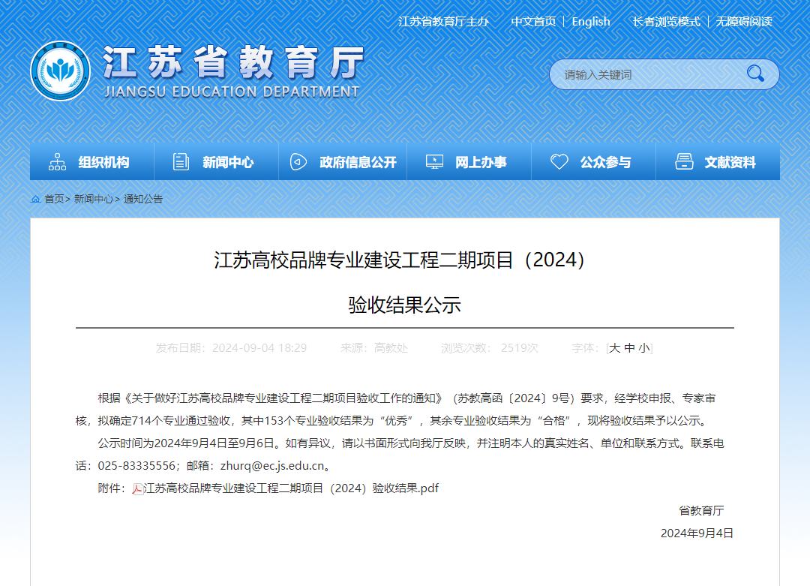This screenshot has height=586, width=810.
Task: Click the printer icon beside 文献资料
Action: click(684, 162)
